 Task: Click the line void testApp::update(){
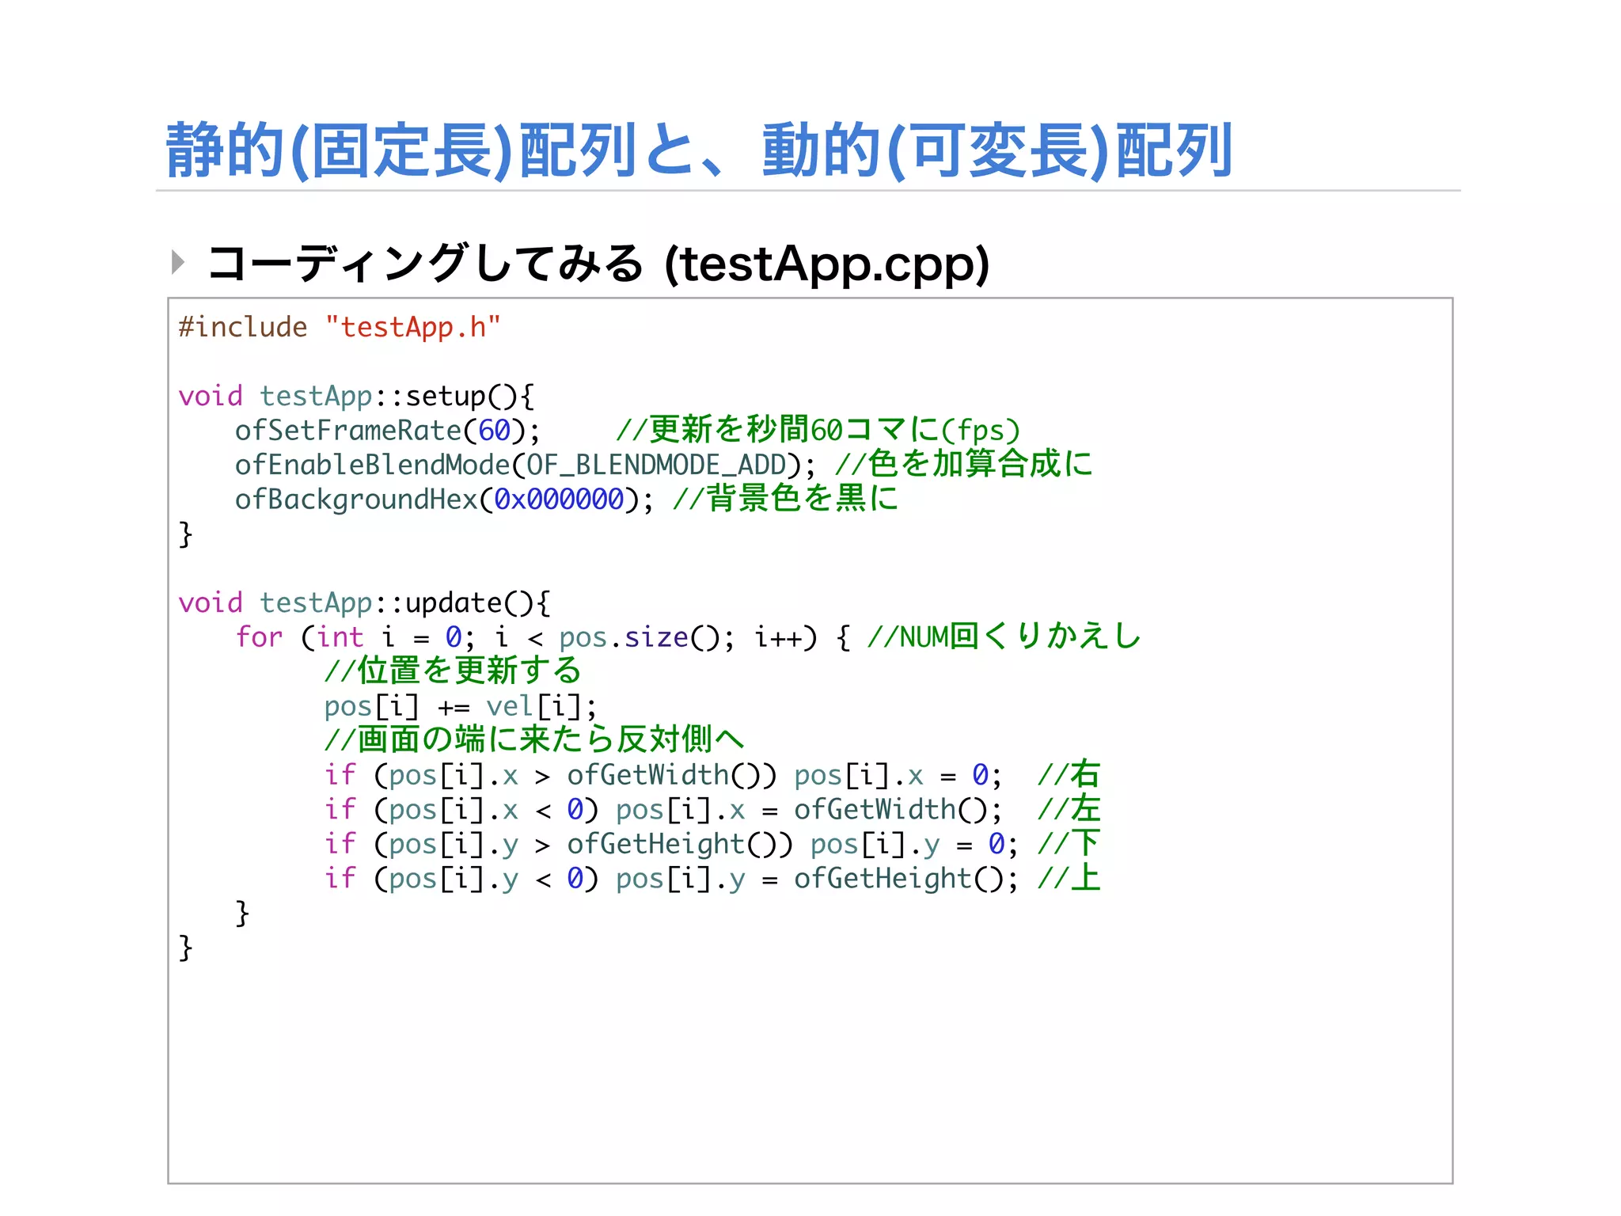pyautogui.click(x=365, y=603)
